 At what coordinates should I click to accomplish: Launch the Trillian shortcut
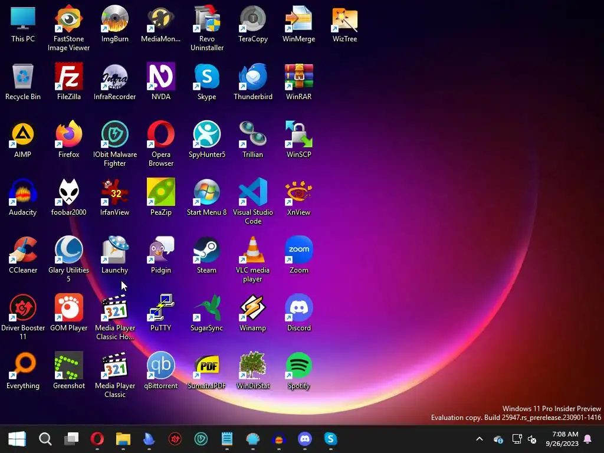[x=252, y=139]
